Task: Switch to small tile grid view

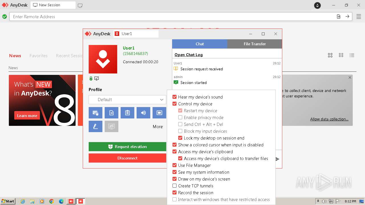Action: point(341,55)
